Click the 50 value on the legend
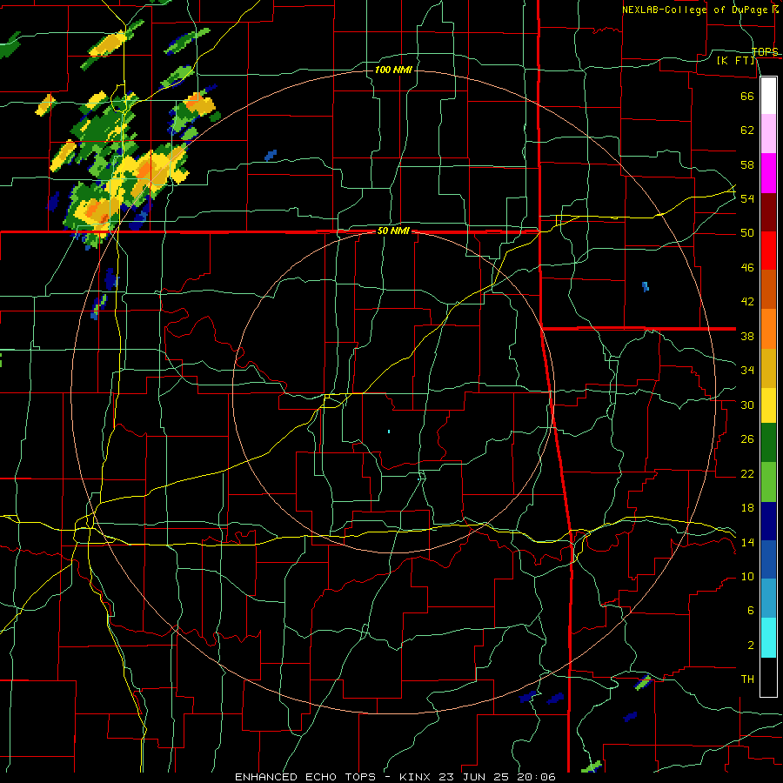 pos(747,233)
